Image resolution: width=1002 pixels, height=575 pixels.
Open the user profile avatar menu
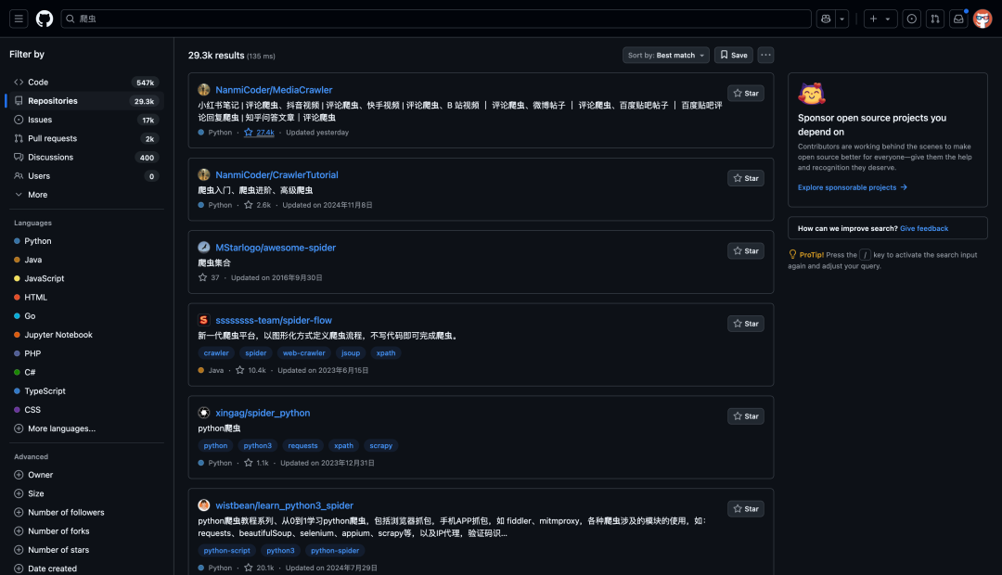(983, 19)
